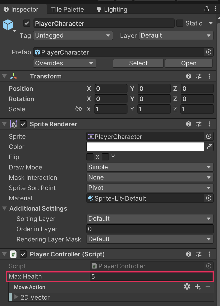Viewport: 220px width, 306px height.
Task: Switch to the Lighting tab
Action: point(112,10)
